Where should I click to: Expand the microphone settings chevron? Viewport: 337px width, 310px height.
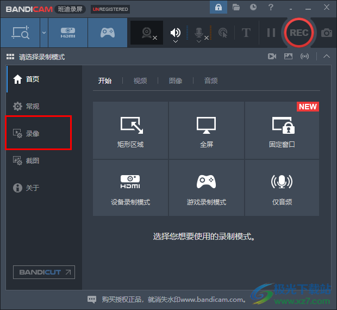click(199, 41)
